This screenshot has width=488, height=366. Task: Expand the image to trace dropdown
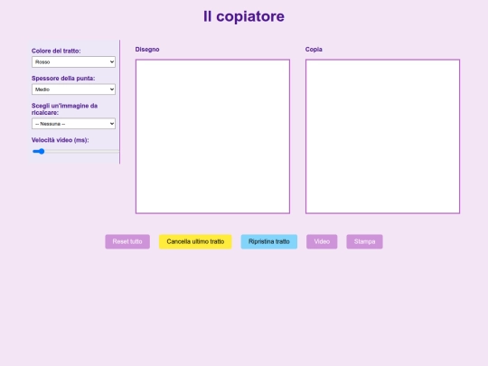click(x=73, y=124)
